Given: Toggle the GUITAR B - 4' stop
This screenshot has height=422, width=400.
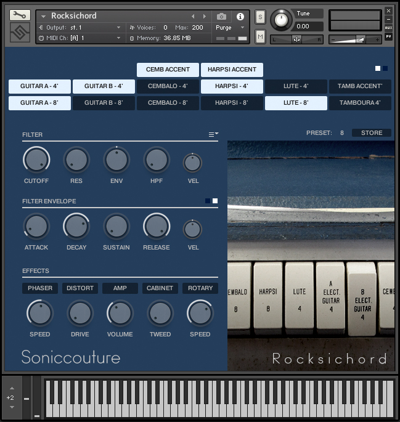Looking at the screenshot, I should point(104,86).
